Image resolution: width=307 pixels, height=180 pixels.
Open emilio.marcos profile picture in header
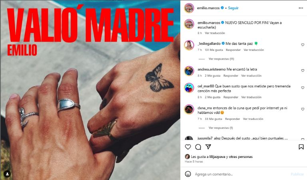click(x=189, y=8)
